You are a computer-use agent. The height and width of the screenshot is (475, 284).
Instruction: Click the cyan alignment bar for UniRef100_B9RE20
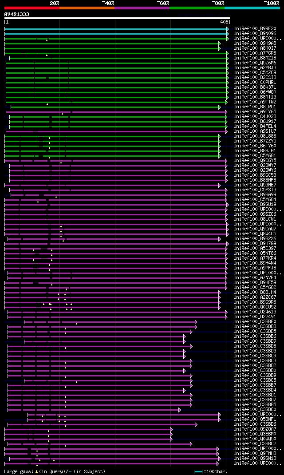point(115,29)
